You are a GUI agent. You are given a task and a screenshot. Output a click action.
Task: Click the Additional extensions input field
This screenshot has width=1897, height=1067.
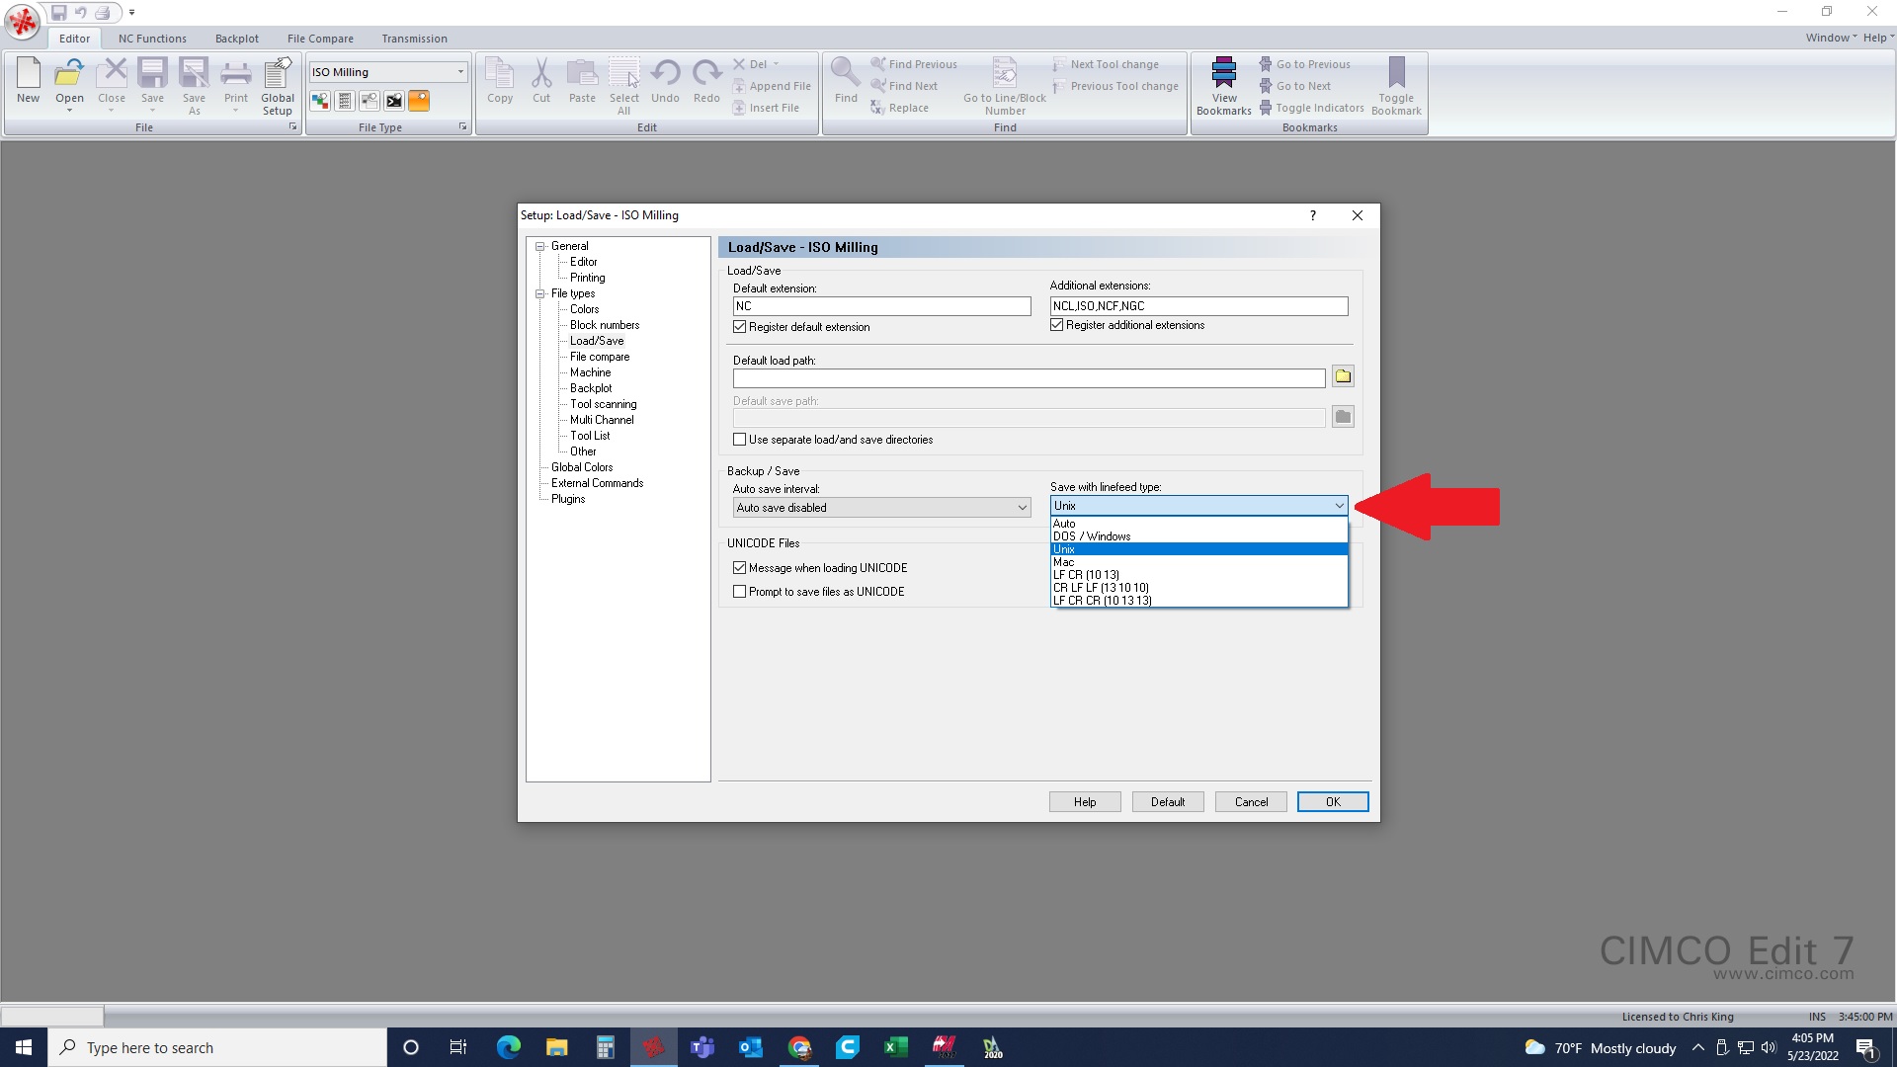[x=1198, y=306]
